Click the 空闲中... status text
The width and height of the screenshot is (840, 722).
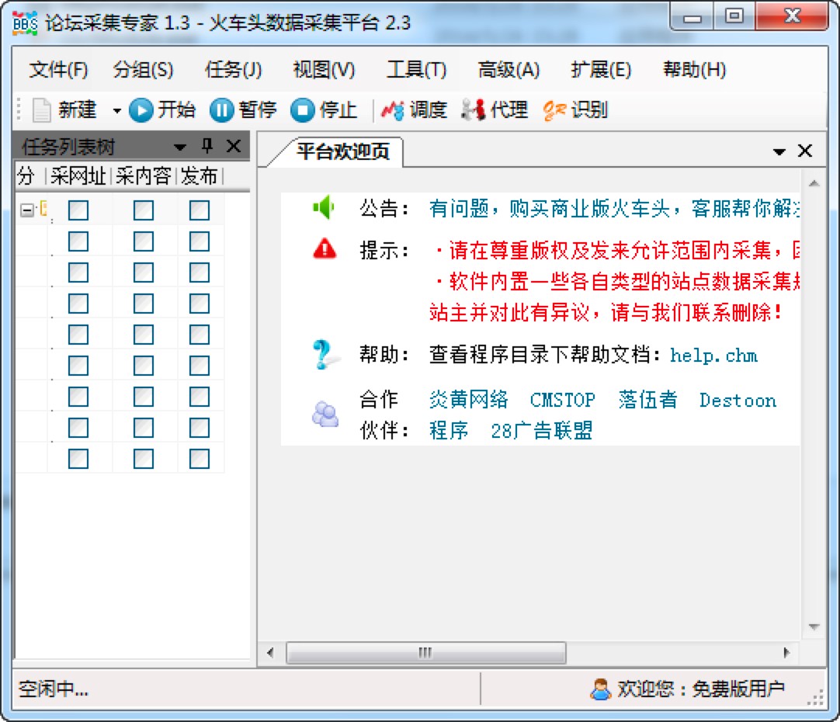pos(53,689)
